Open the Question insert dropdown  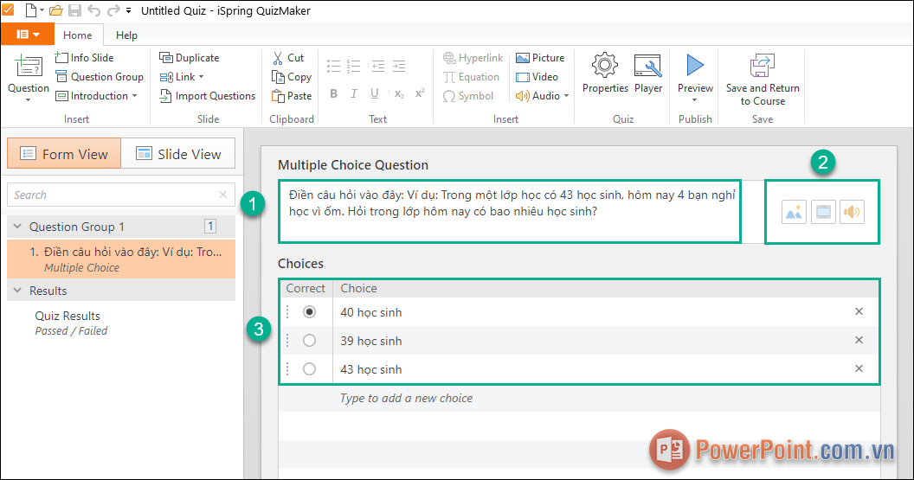coord(28,78)
